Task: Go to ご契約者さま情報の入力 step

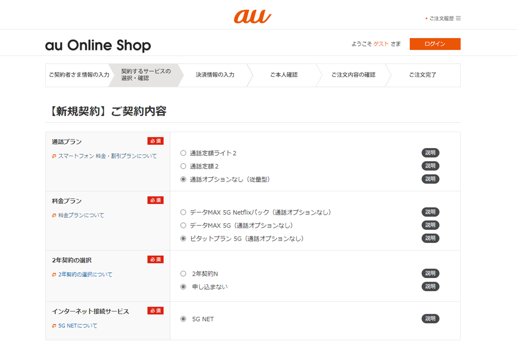Action: click(79, 75)
